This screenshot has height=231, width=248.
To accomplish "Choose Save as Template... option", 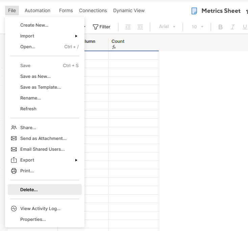I will (x=41, y=87).
